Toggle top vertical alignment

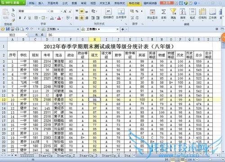click(x=77, y=11)
